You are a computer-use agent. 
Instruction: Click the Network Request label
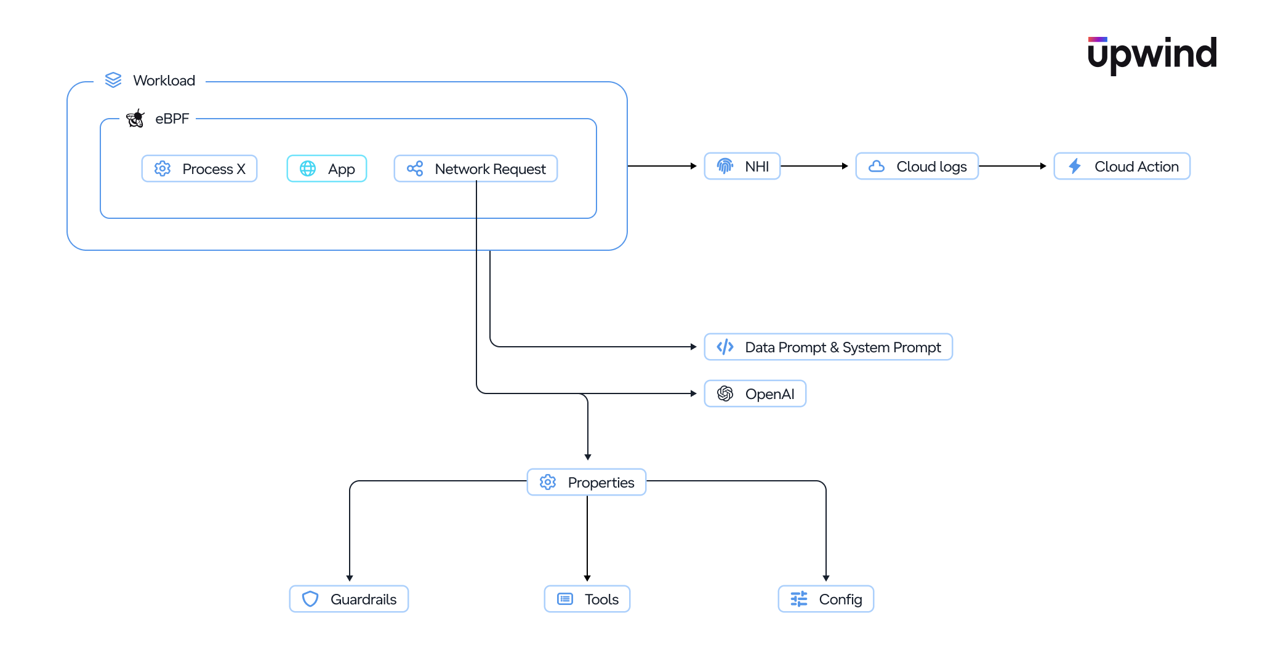tap(491, 169)
